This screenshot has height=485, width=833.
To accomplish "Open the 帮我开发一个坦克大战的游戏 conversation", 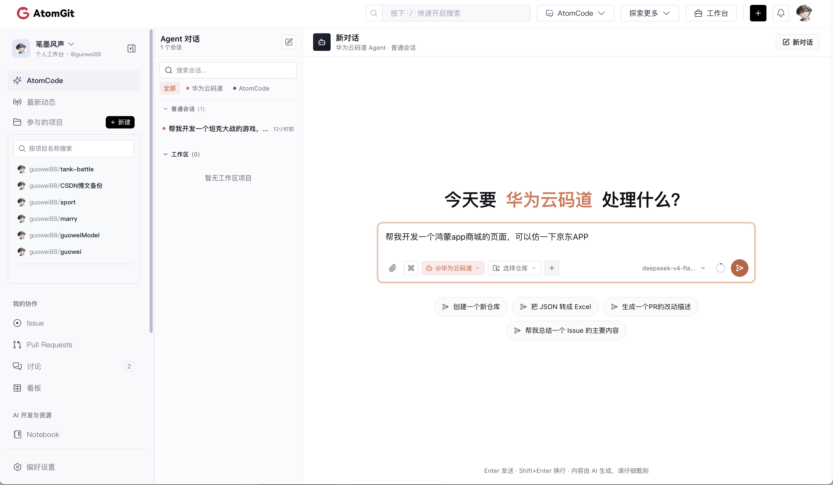I will coord(228,129).
